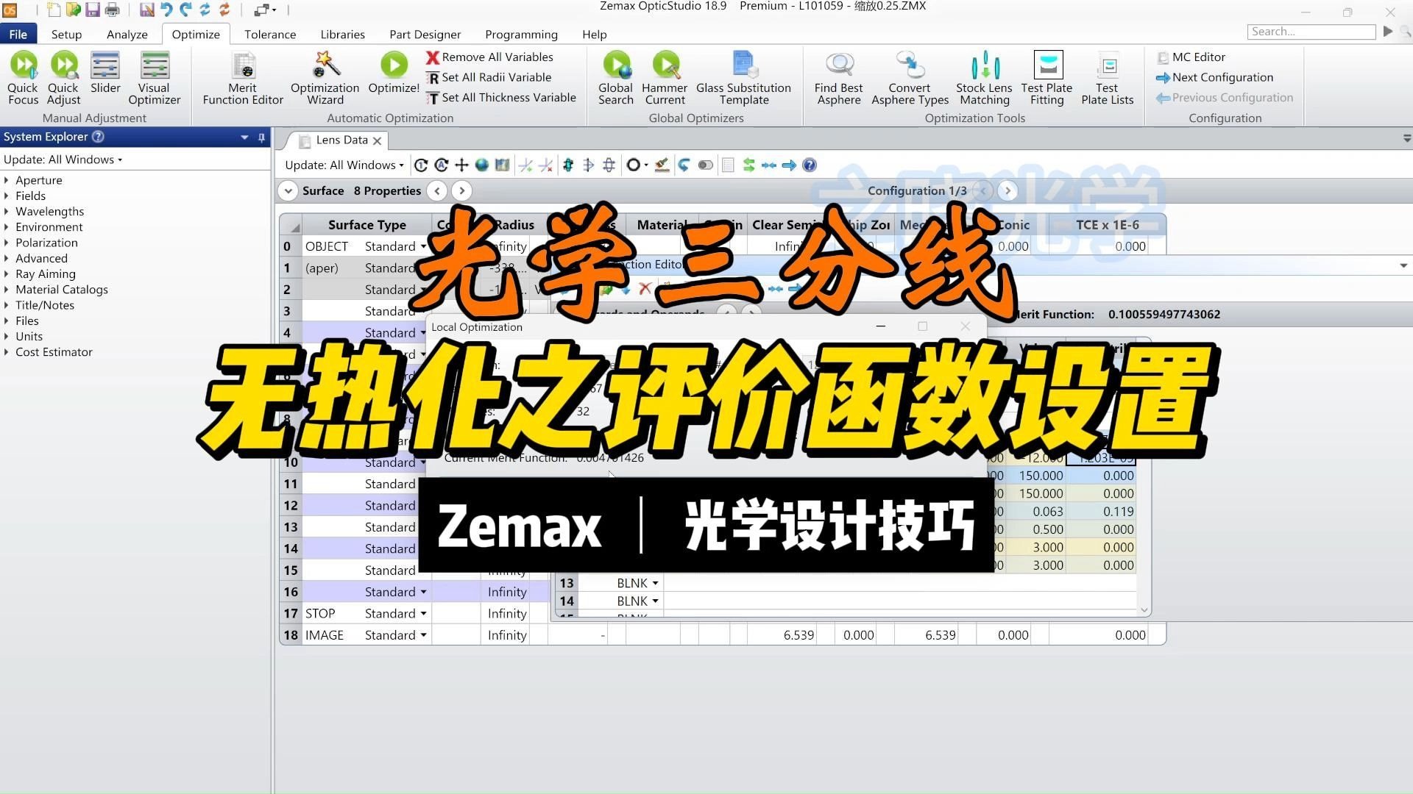1413x794 pixels.
Task: Open Find Best Asphere tool
Action: click(x=838, y=77)
